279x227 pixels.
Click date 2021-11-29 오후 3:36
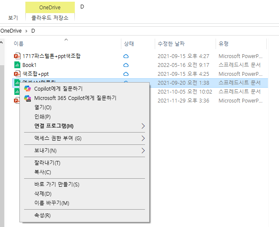pyautogui.click(x=183, y=100)
